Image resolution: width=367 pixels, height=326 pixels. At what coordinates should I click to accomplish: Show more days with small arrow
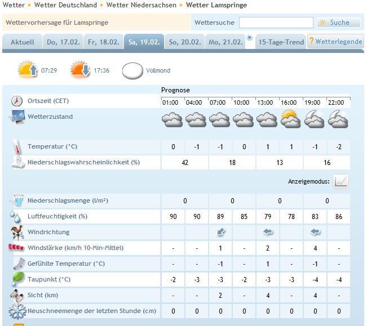250,37
